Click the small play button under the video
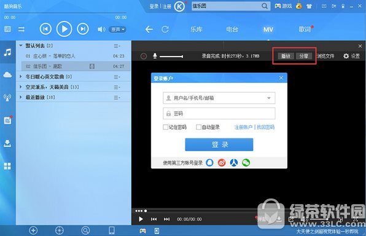This screenshot has width=366, height=236. click(141, 219)
